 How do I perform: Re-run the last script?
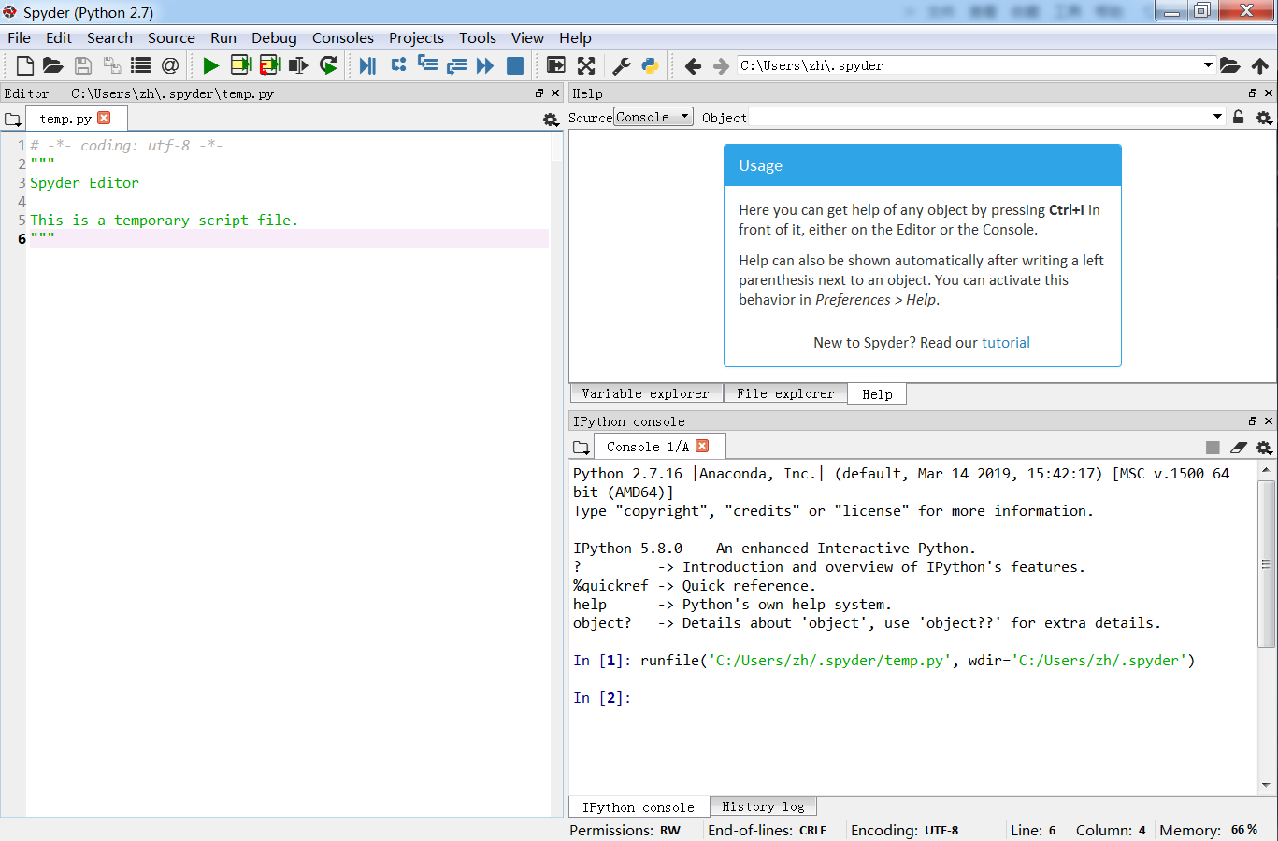coord(328,65)
